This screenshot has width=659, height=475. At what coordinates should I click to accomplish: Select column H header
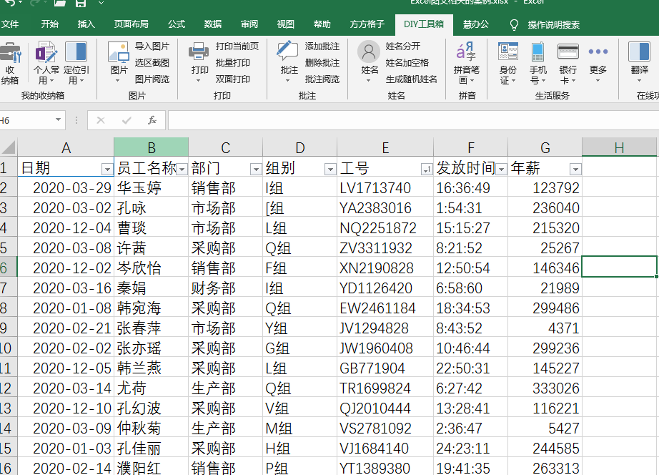619,147
